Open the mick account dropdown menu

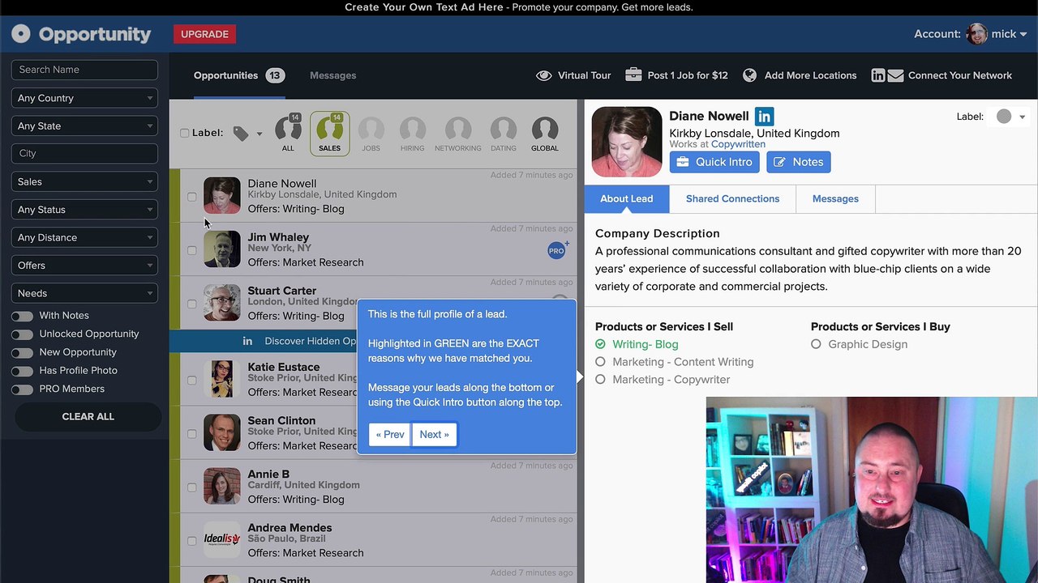1010,34
